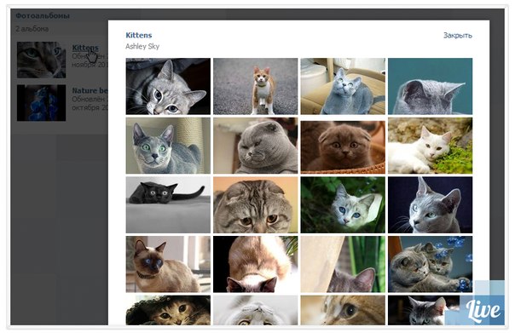This screenshot has width=515, height=333.
Task: Click the Фотоальбомы section heading
Action: point(43,15)
